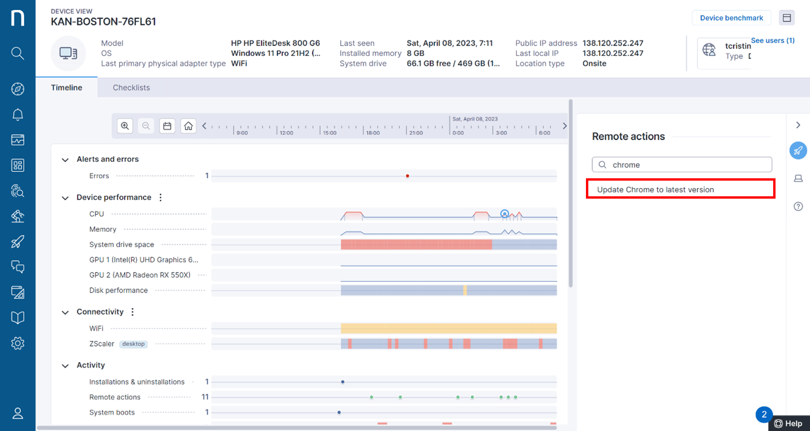810x431 pixels.
Task: Collapse the Activity section chevron
Action: click(65, 366)
